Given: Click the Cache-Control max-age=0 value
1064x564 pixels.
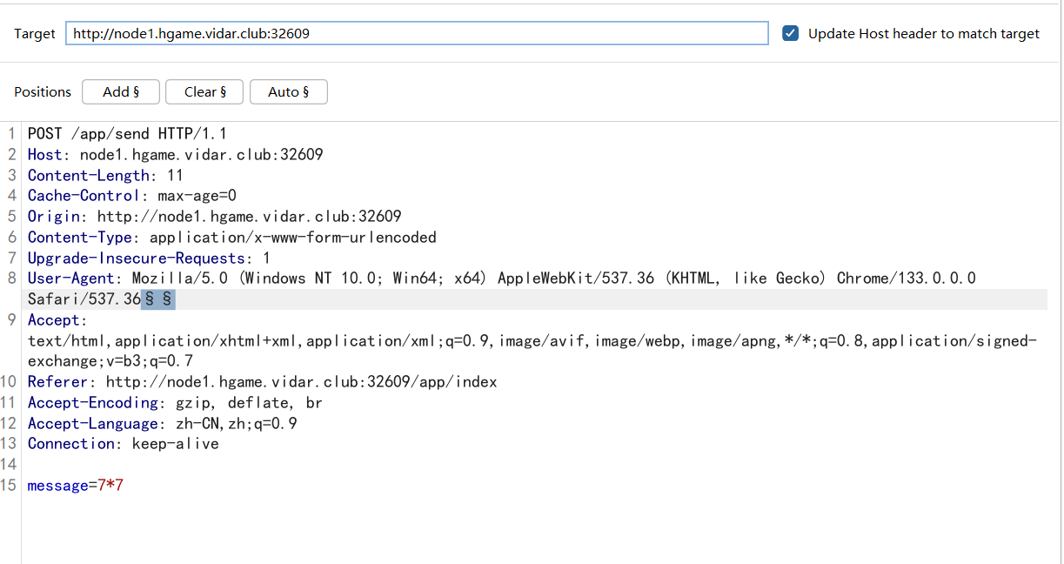Looking at the screenshot, I should coord(197,196).
